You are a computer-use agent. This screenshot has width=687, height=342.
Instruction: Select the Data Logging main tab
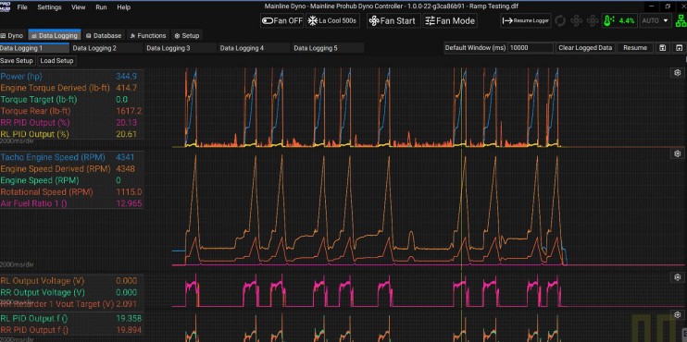[55, 35]
